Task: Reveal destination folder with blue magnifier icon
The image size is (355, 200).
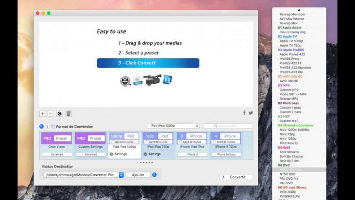Action: point(154,175)
